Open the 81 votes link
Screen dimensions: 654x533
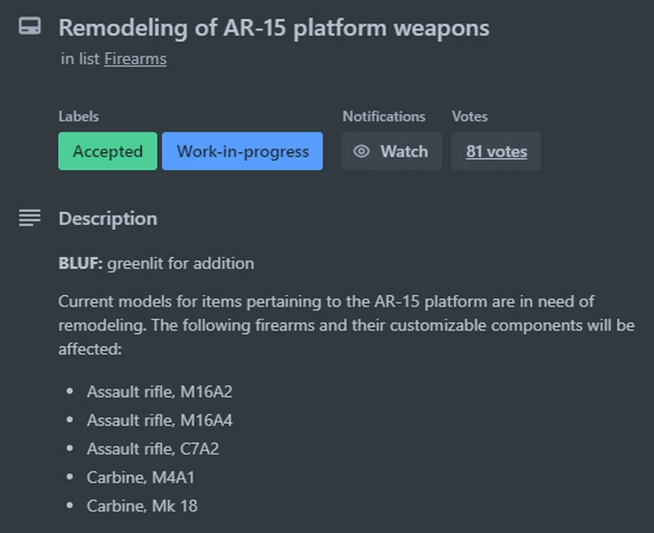pyautogui.click(x=496, y=151)
